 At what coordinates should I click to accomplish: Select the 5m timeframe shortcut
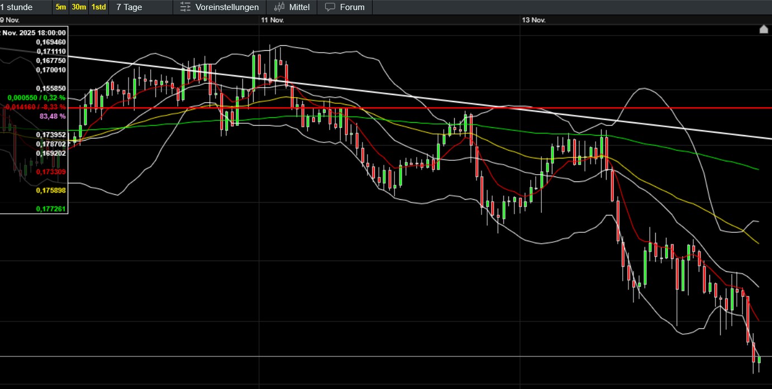click(x=60, y=7)
